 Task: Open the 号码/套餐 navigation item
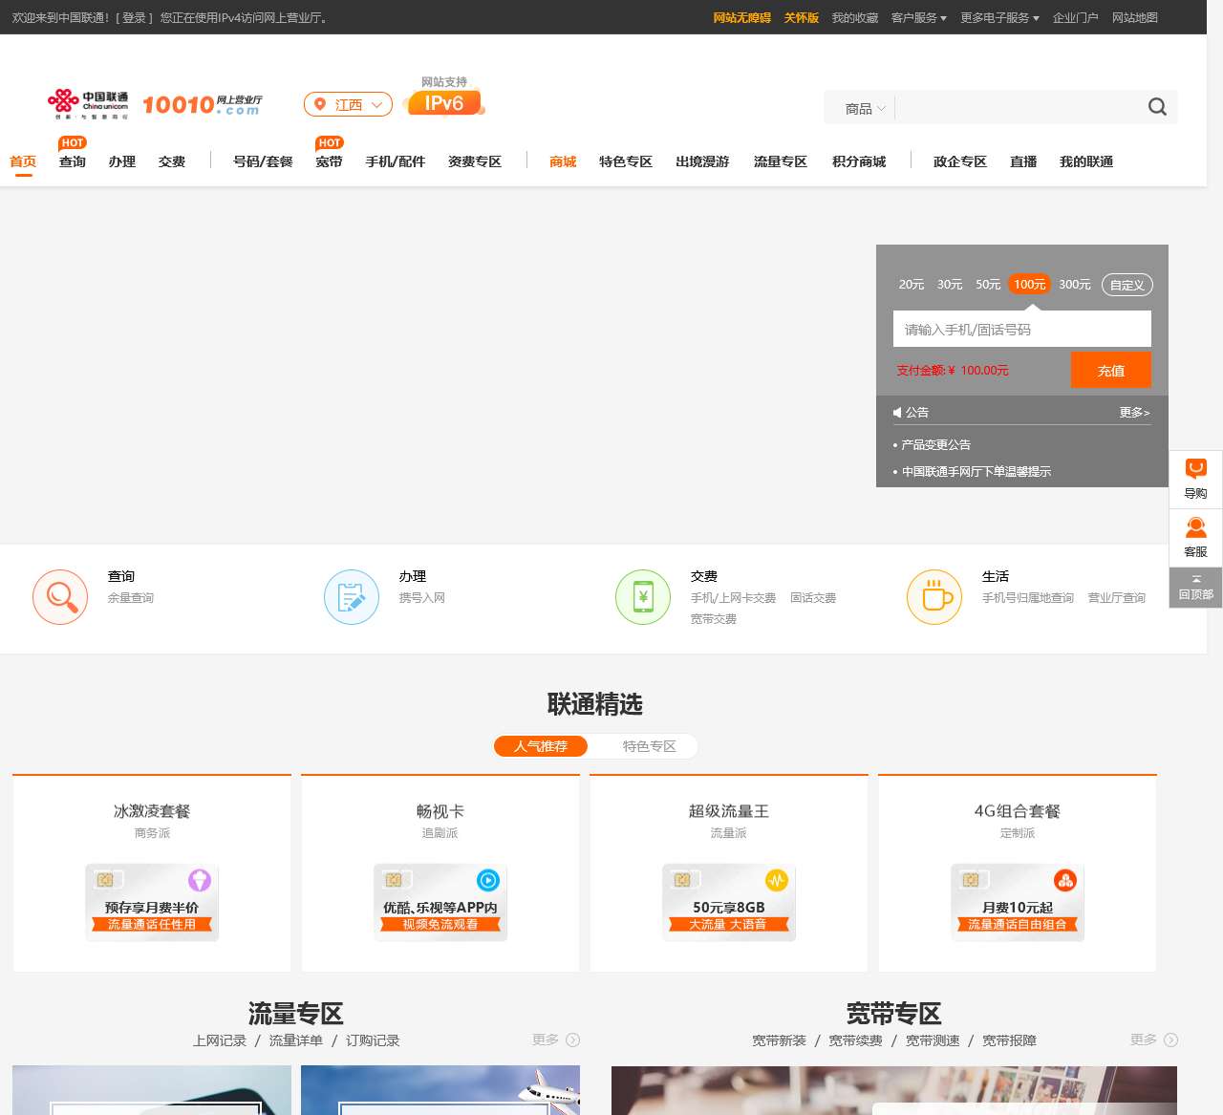(263, 161)
